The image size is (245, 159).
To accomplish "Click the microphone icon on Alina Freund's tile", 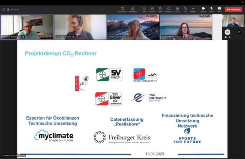I will click(128, 37).
